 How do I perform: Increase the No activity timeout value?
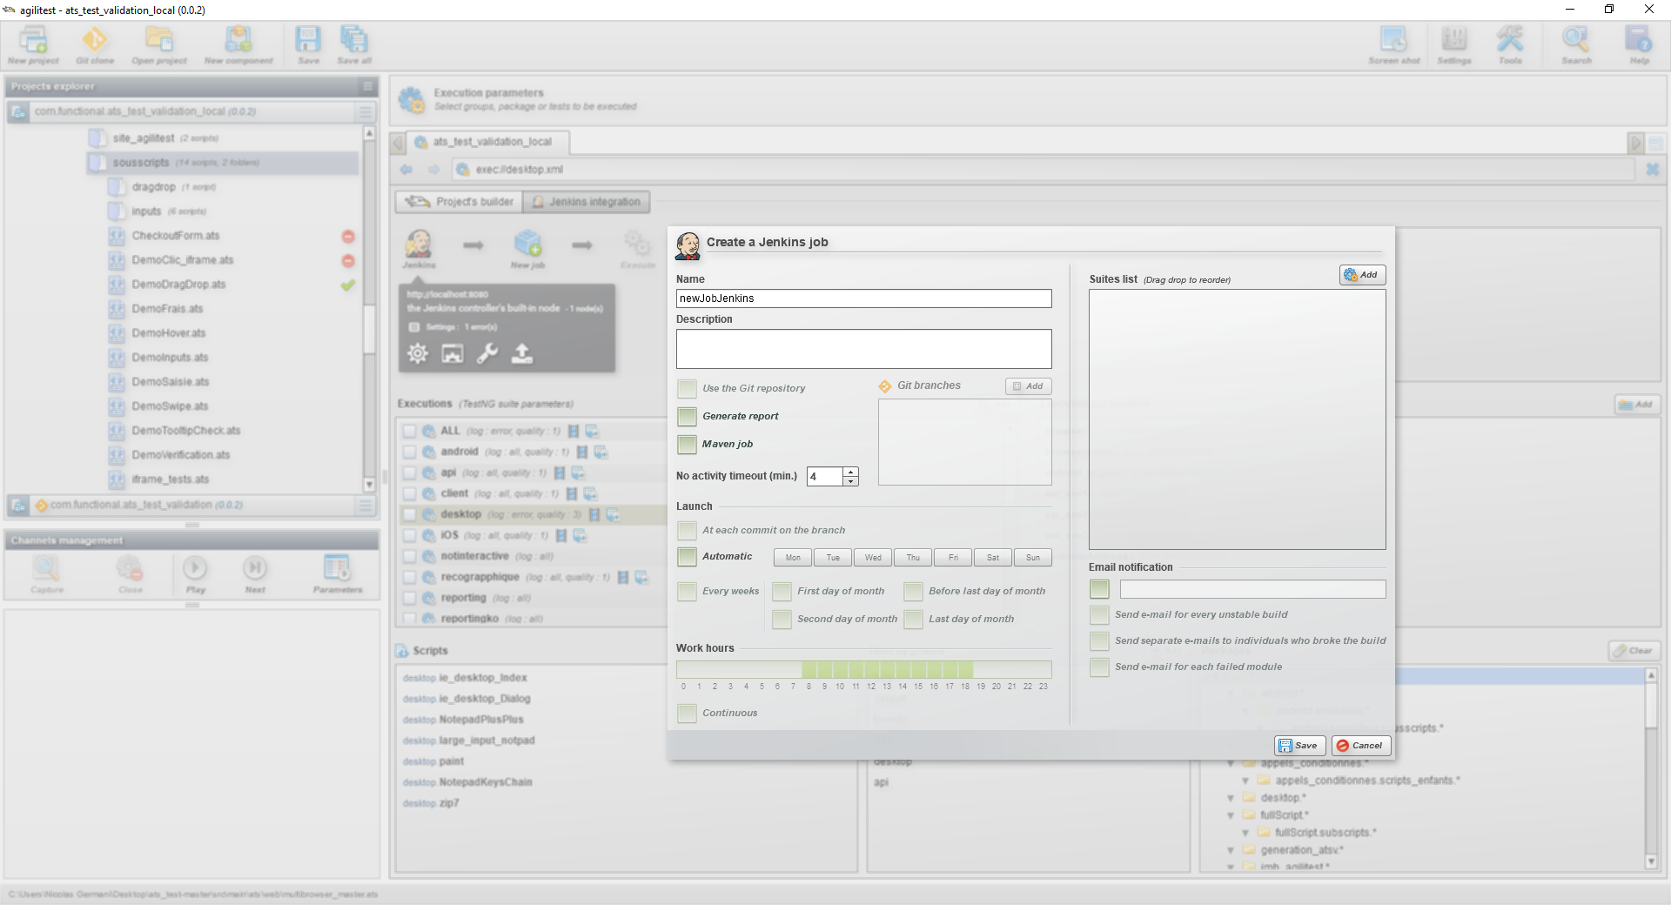(x=851, y=472)
